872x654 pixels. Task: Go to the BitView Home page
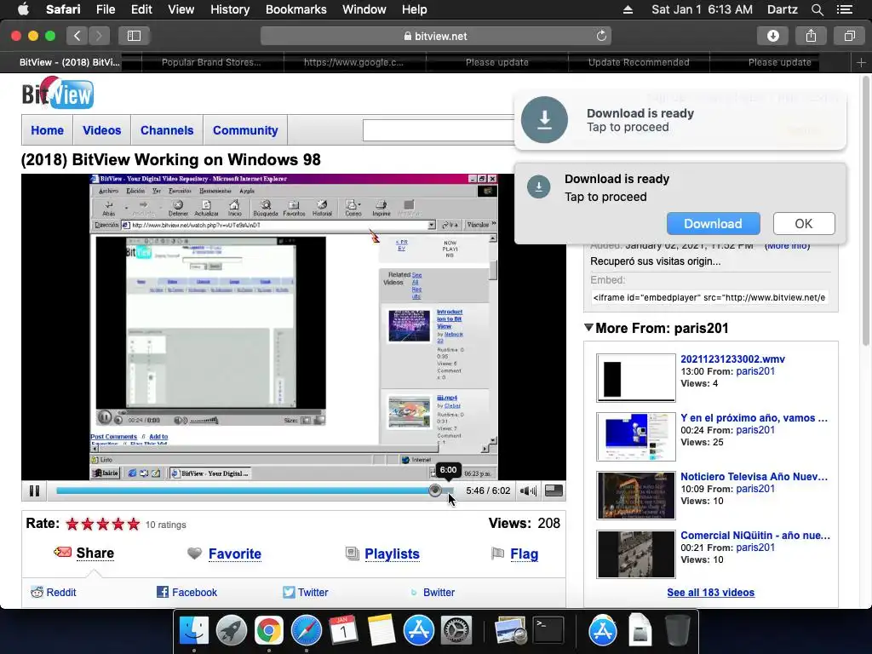(x=48, y=130)
